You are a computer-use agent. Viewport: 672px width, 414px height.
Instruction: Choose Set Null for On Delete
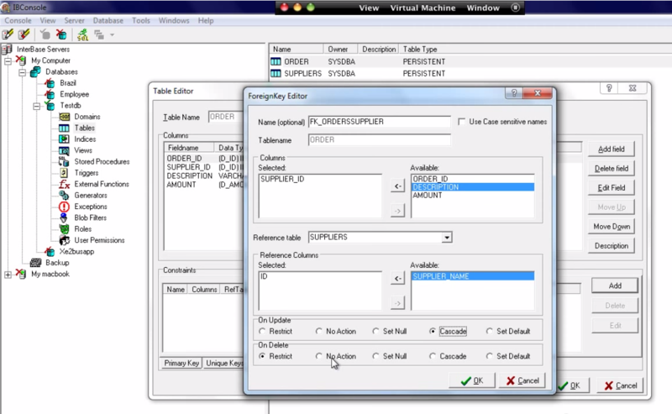point(375,356)
